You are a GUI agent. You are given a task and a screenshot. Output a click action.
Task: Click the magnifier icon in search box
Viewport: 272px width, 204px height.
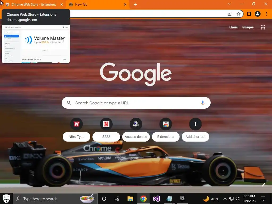pyautogui.click(x=69, y=103)
